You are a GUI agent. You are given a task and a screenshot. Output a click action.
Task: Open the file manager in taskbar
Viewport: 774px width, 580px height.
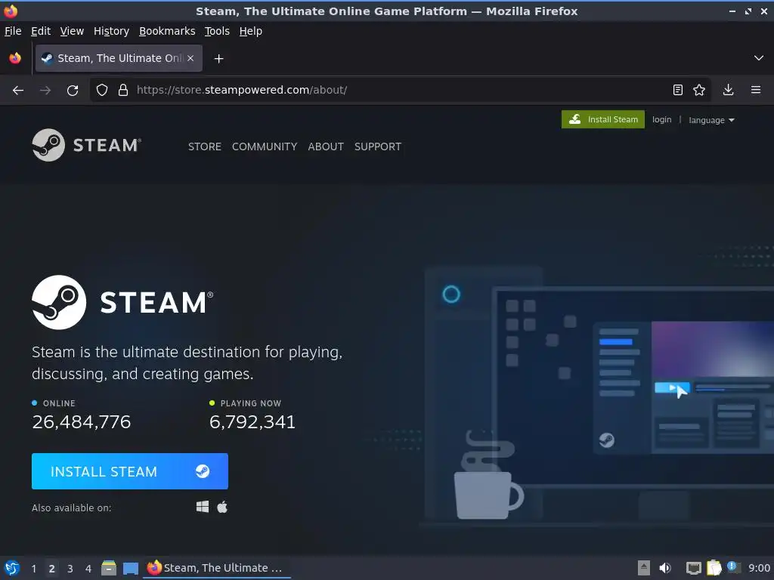coord(109,568)
